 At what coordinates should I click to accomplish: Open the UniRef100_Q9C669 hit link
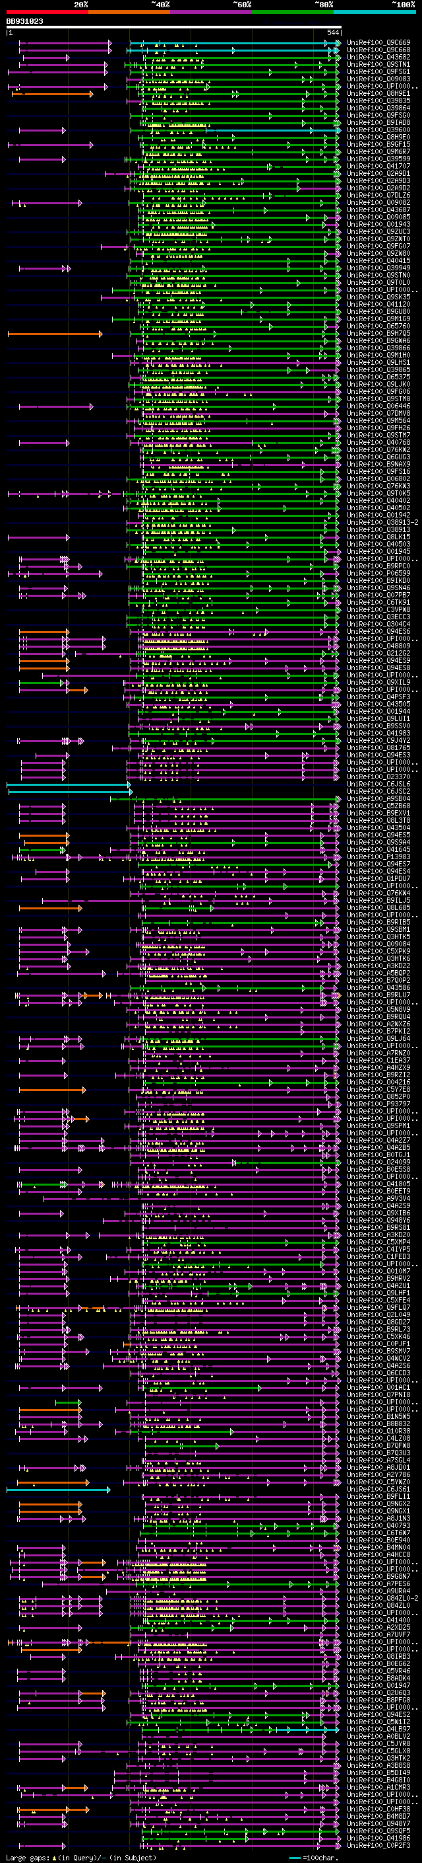(x=378, y=43)
